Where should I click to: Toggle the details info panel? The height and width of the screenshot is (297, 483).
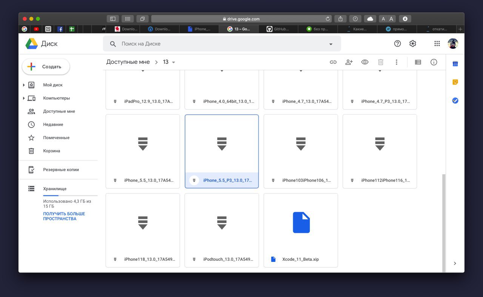tap(434, 62)
